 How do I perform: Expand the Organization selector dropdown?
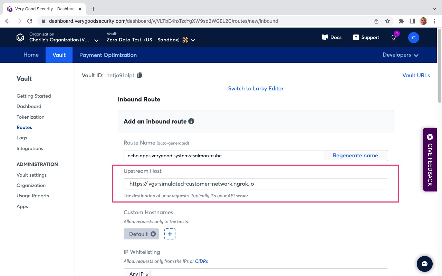(96, 40)
